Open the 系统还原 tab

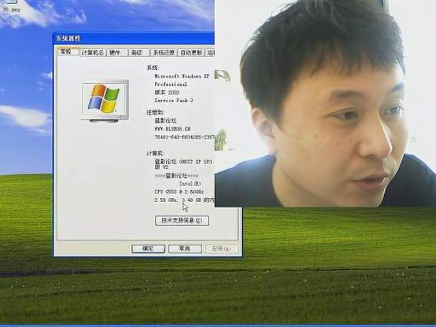click(x=163, y=52)
